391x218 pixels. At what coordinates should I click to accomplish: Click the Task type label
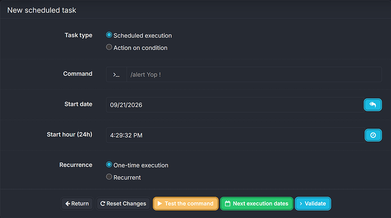pyautogui.click(x=78, y=35)
